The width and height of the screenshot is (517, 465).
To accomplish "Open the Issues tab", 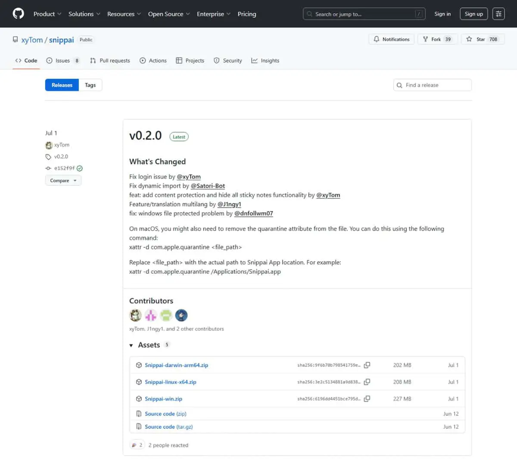I will pyautogui.click(x=63, y=60).
